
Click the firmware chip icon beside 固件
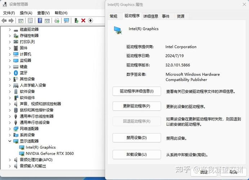pyautogui.click(x=16, y=48)
